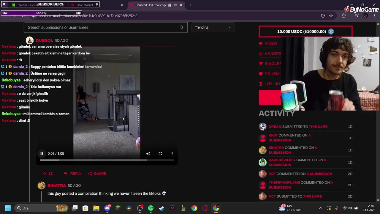Open DAREDEVIL67 in the Activity feed
Image resolution: width=380 pixels, height=214 pixels.
coord(281,160)
